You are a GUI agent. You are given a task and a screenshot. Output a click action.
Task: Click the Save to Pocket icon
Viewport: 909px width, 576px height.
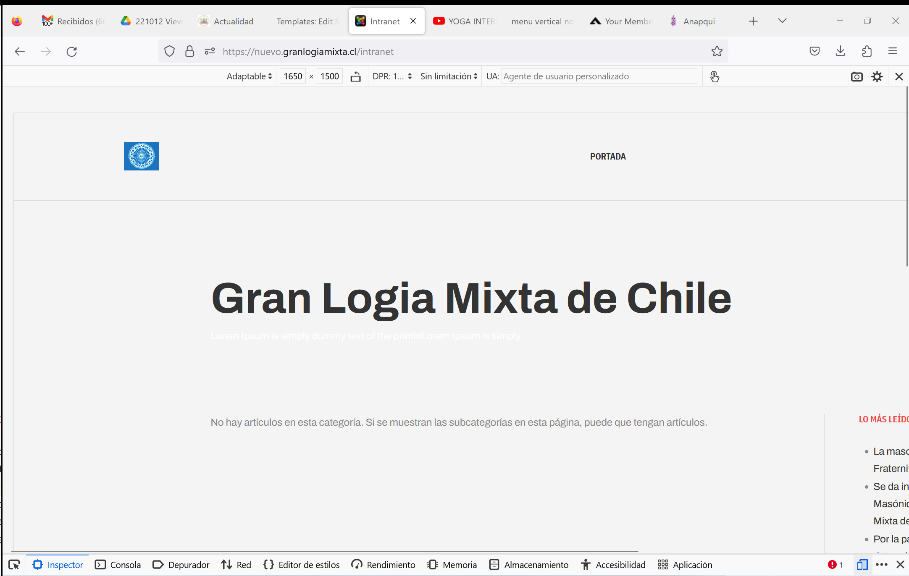pyautogui.click(x=814, y=51)
